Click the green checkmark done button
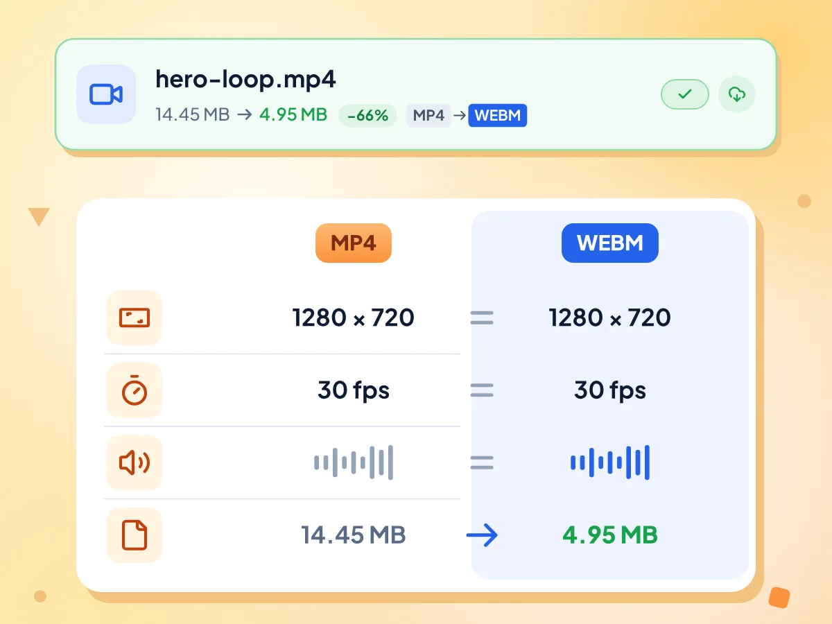Image resolution: width=832 pixels, height=624 pixels. 685,94
